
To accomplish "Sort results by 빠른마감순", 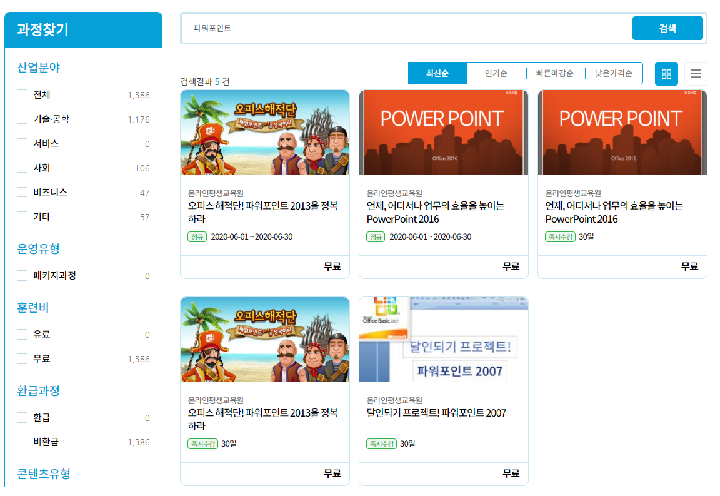I will [555, 74].
